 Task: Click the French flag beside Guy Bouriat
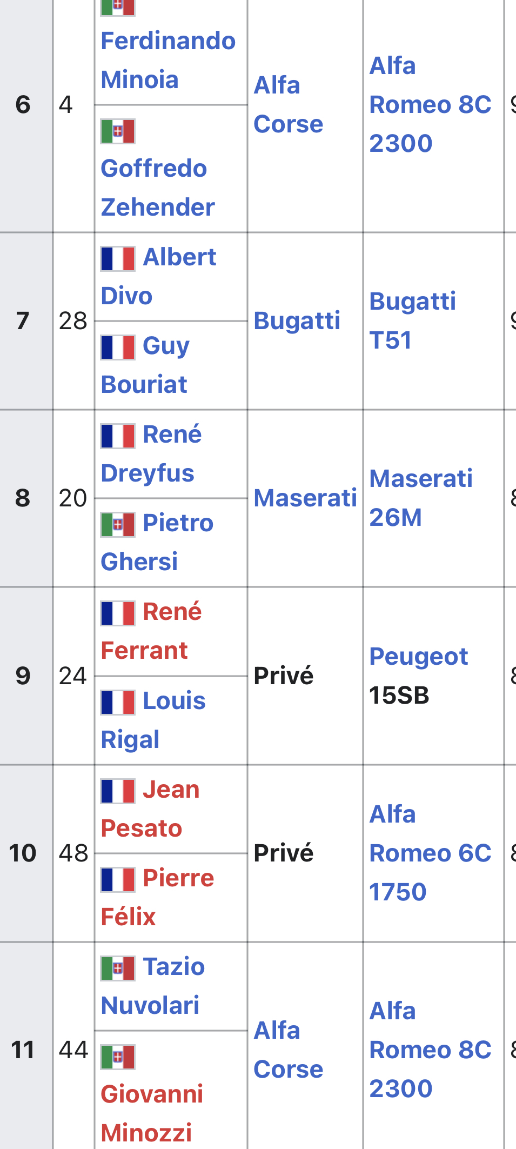tap(118, 347)
